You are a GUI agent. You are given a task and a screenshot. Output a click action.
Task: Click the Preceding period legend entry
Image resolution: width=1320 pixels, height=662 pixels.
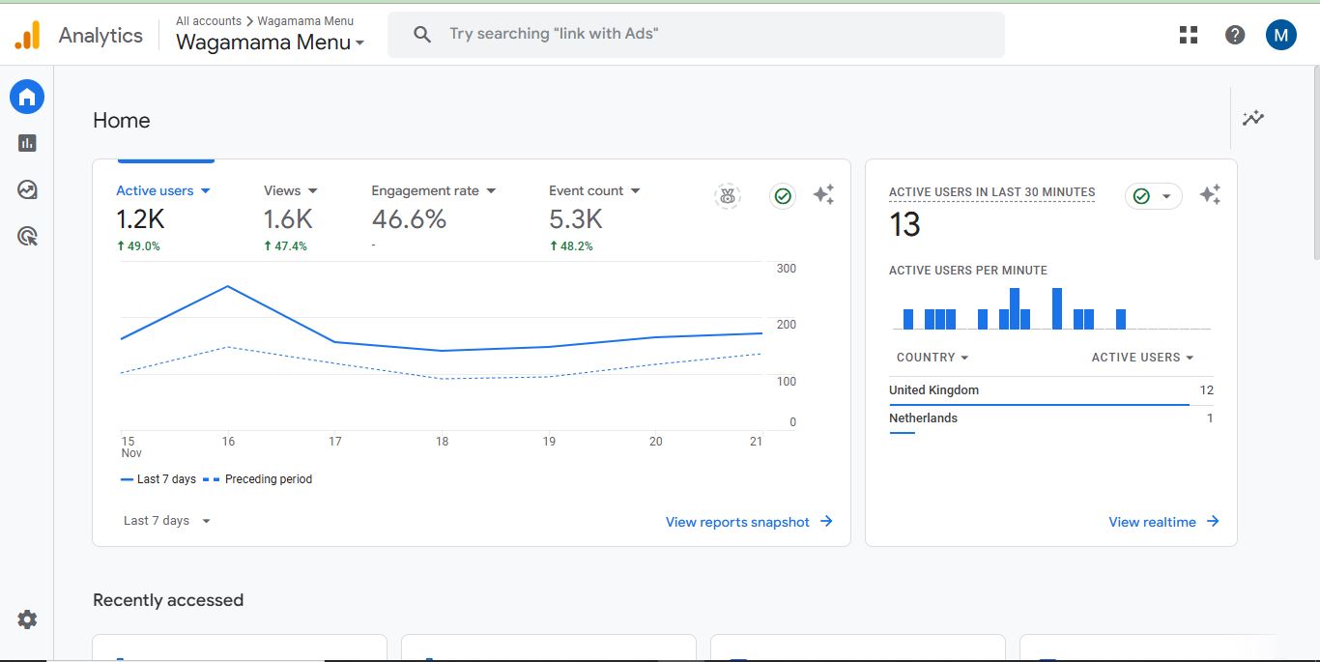coord(258,479)
